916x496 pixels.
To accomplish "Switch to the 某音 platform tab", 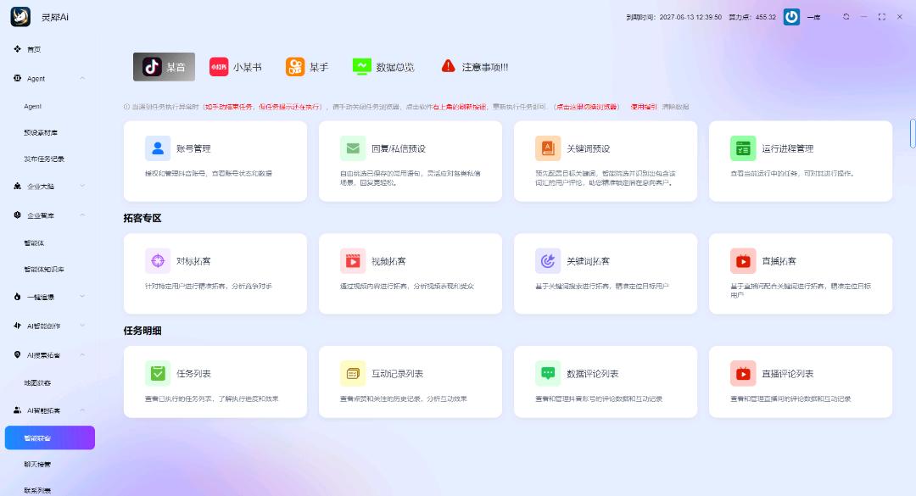I will [x=165, y=67].
